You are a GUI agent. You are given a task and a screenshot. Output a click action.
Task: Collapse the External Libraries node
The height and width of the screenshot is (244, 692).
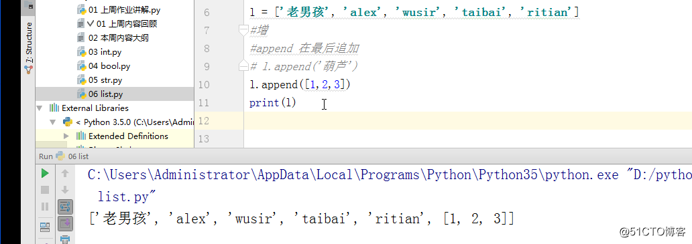pyautogui.click(x=40, y=108)
